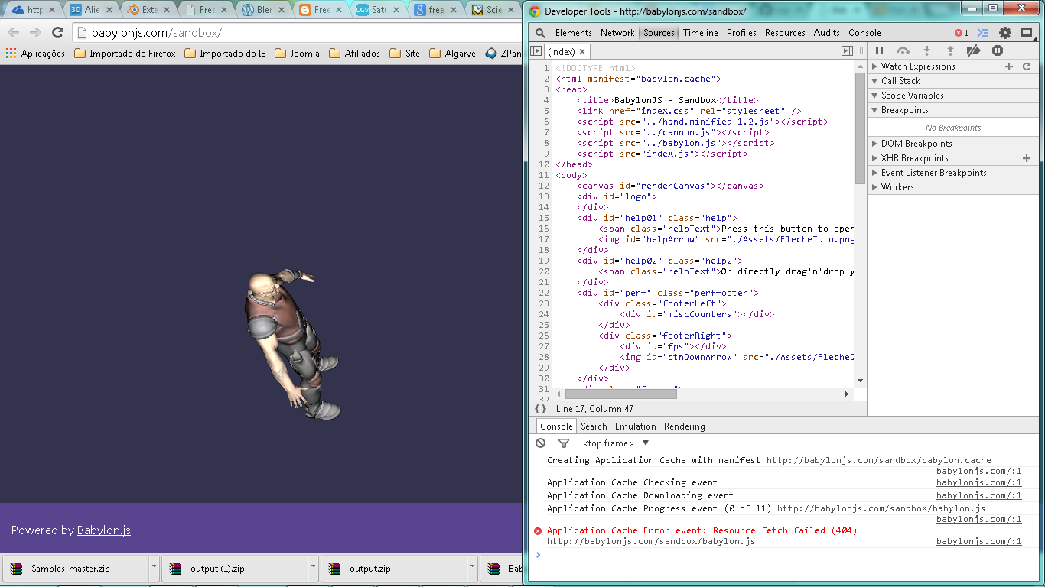Open the Search drawer tab
1045x587 pixels.
click(x=594, y=426)
